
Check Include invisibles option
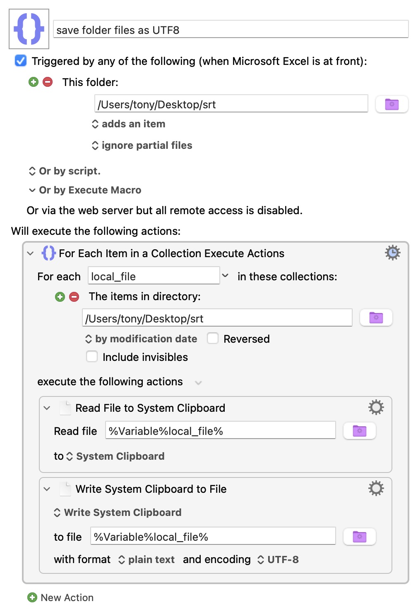pyautogui.click(x=92, y=357)
